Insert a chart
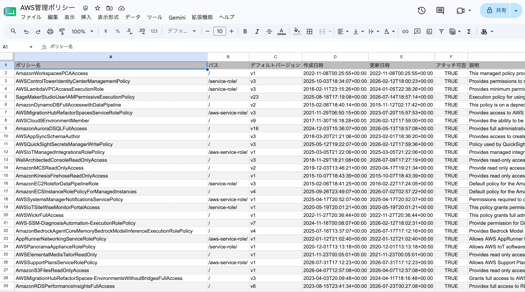 [429, 32]
